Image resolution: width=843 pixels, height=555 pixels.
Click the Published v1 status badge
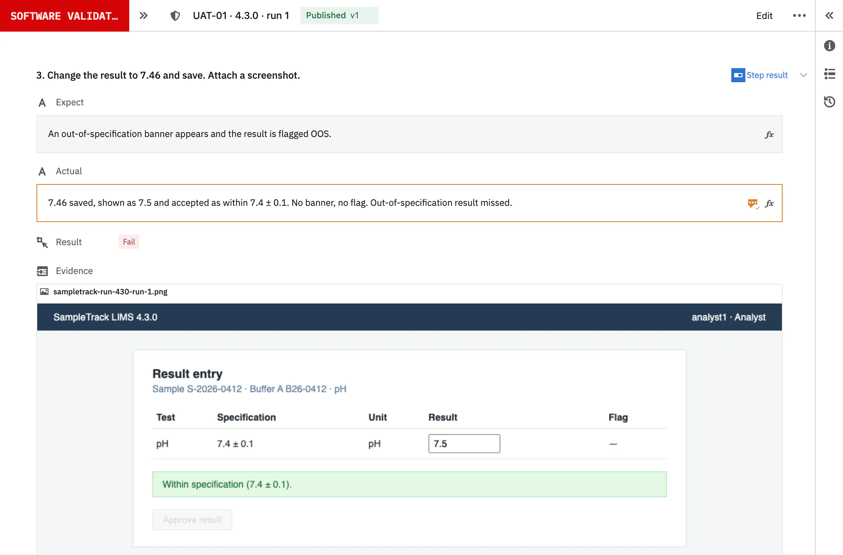click(339, 15)
